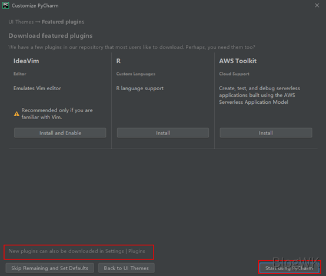Click the AWS Toolkit plugin title
Image resolution: width=326 pixels, height=276 pixels.
click(x=238, y=61)
